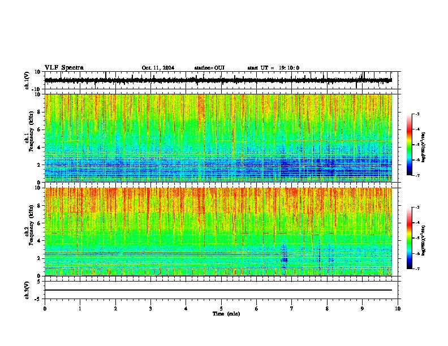Select the date text "Oct. 11, 2024"
The width and height of the screenshot is (448, 346).
(158, 68)
